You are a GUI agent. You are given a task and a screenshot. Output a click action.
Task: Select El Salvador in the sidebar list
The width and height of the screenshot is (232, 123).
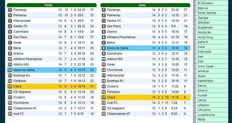coord(205,3)
